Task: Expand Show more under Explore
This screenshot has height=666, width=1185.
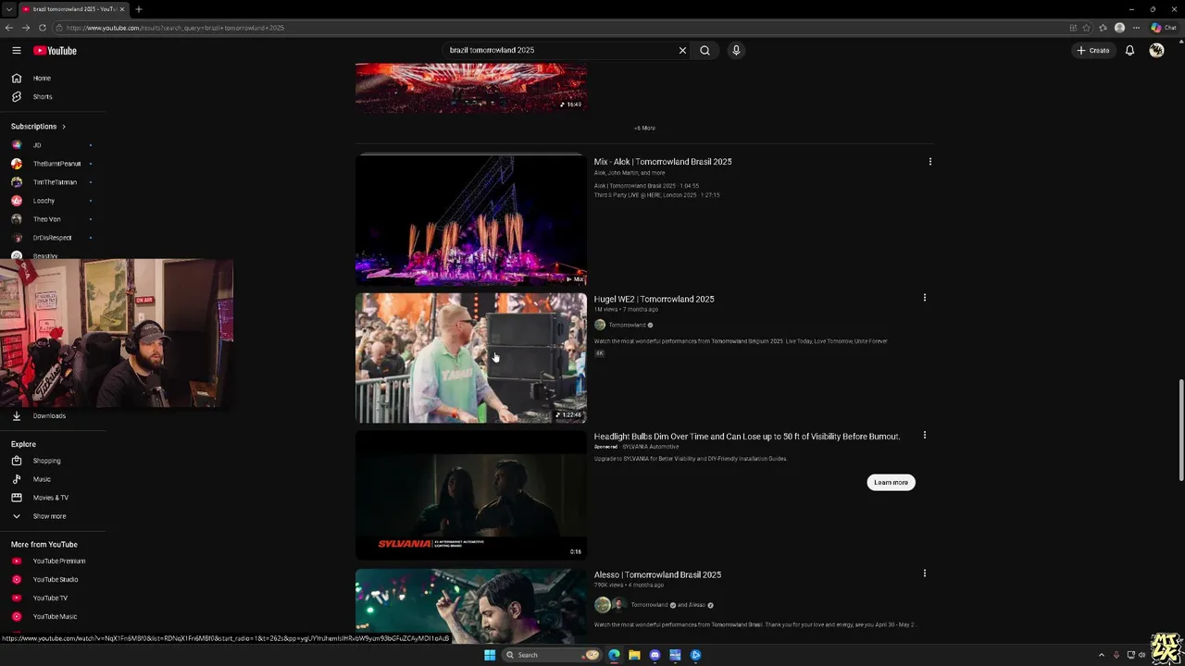Action: click(x=53, y=516)
